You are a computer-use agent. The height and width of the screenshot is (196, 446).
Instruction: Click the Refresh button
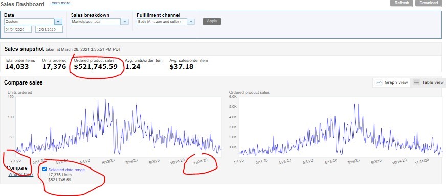click(402, 3)
